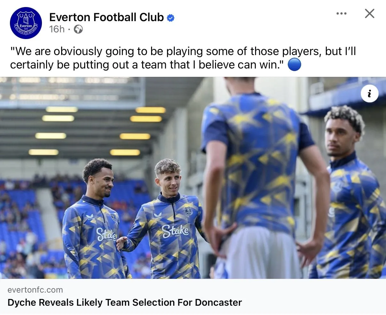
Task: Open Everton Football Club page name
Action: pos(107,17)
